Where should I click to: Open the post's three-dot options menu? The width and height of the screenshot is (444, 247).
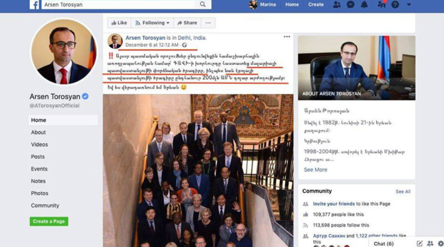click(287, 37)
